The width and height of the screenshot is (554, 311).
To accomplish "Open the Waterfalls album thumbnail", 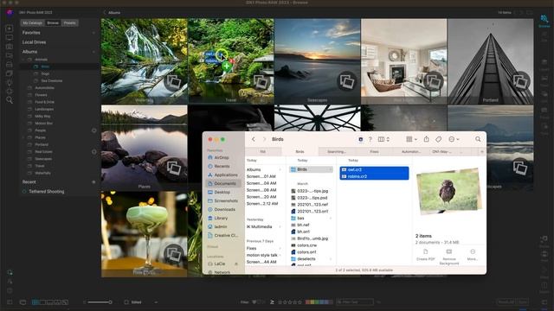I will pyautogui.click(x=145, y=61).
